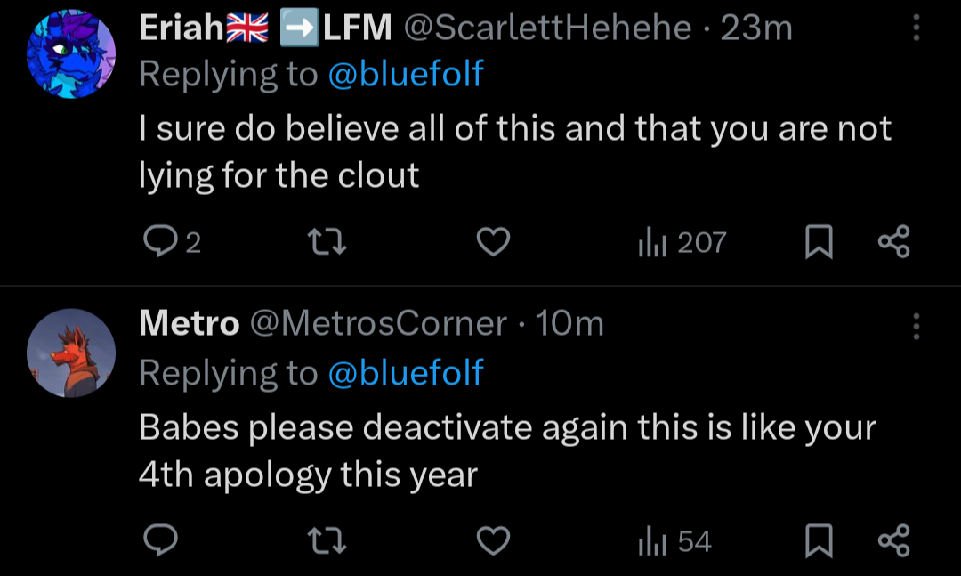View analytics showing 207 views
The width and height of the screenshot is (961, 576).
point(682,241)
